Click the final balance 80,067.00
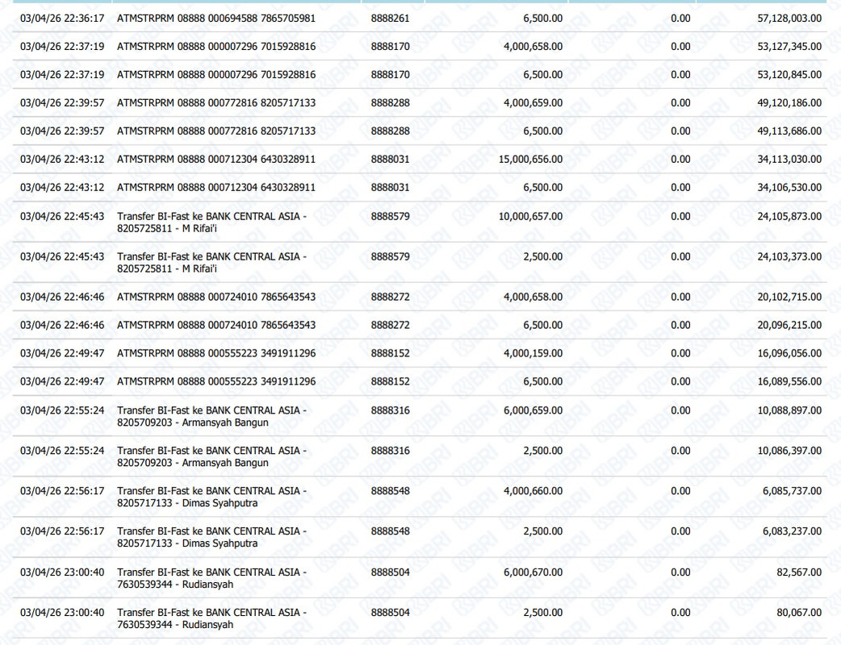This screenshot has height=645, width=841. coord(799,612)
